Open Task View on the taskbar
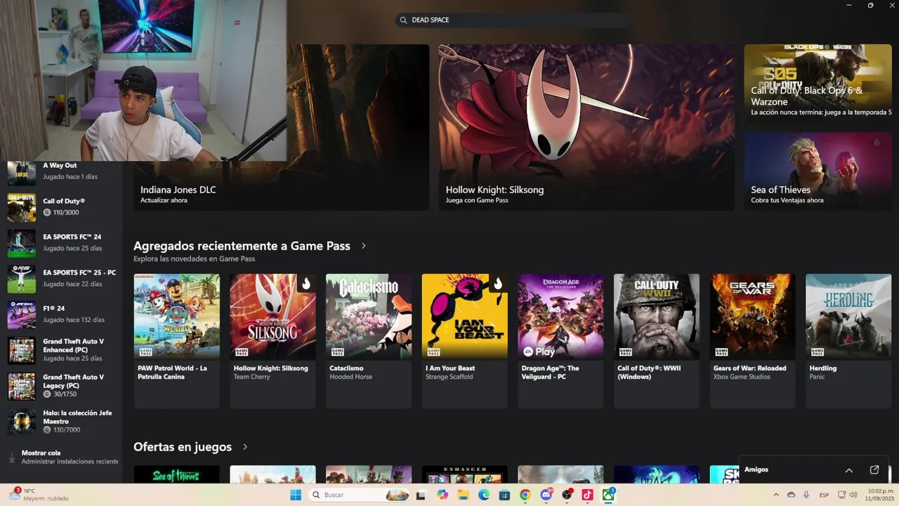The image size is (899, 506). click(x=421, y=495)
